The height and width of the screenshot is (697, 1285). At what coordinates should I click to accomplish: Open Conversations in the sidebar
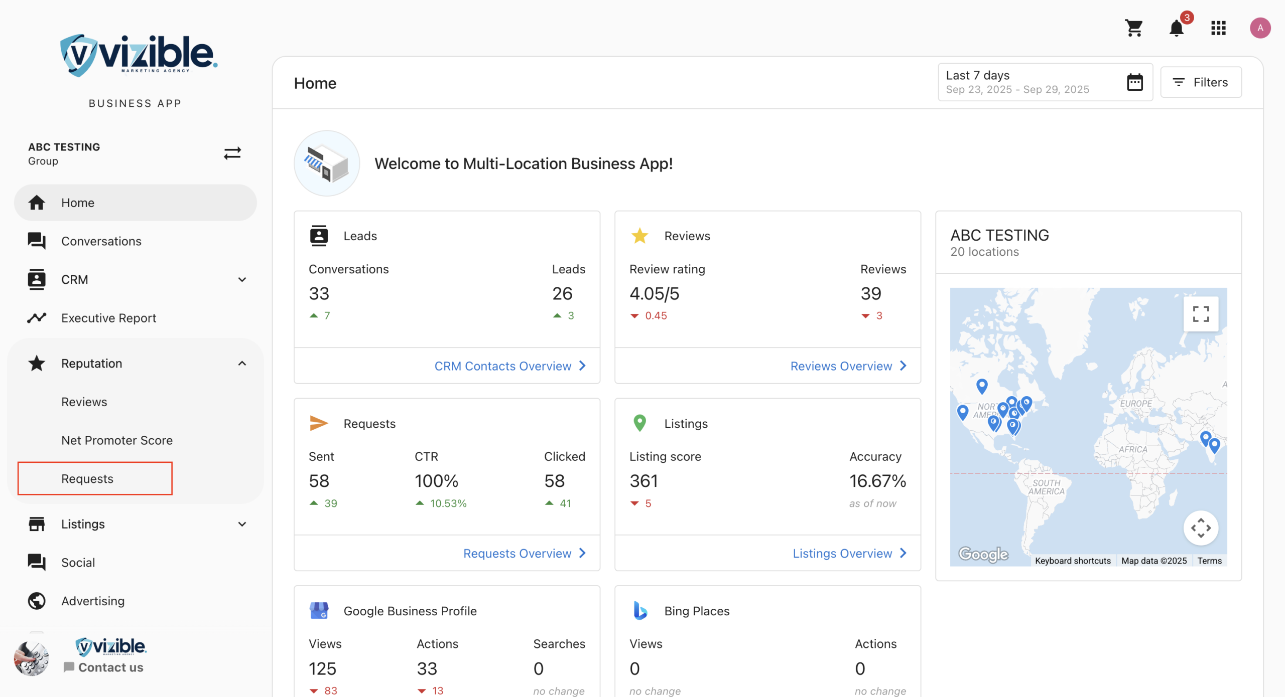pyautogui.click(x=101, y=241)
